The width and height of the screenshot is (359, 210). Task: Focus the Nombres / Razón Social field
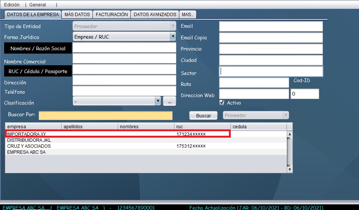(124, 48)
